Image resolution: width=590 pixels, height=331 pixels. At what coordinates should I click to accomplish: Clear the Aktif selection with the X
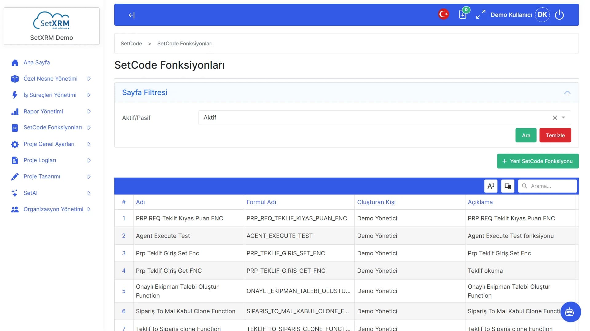(x=555, y=118)
